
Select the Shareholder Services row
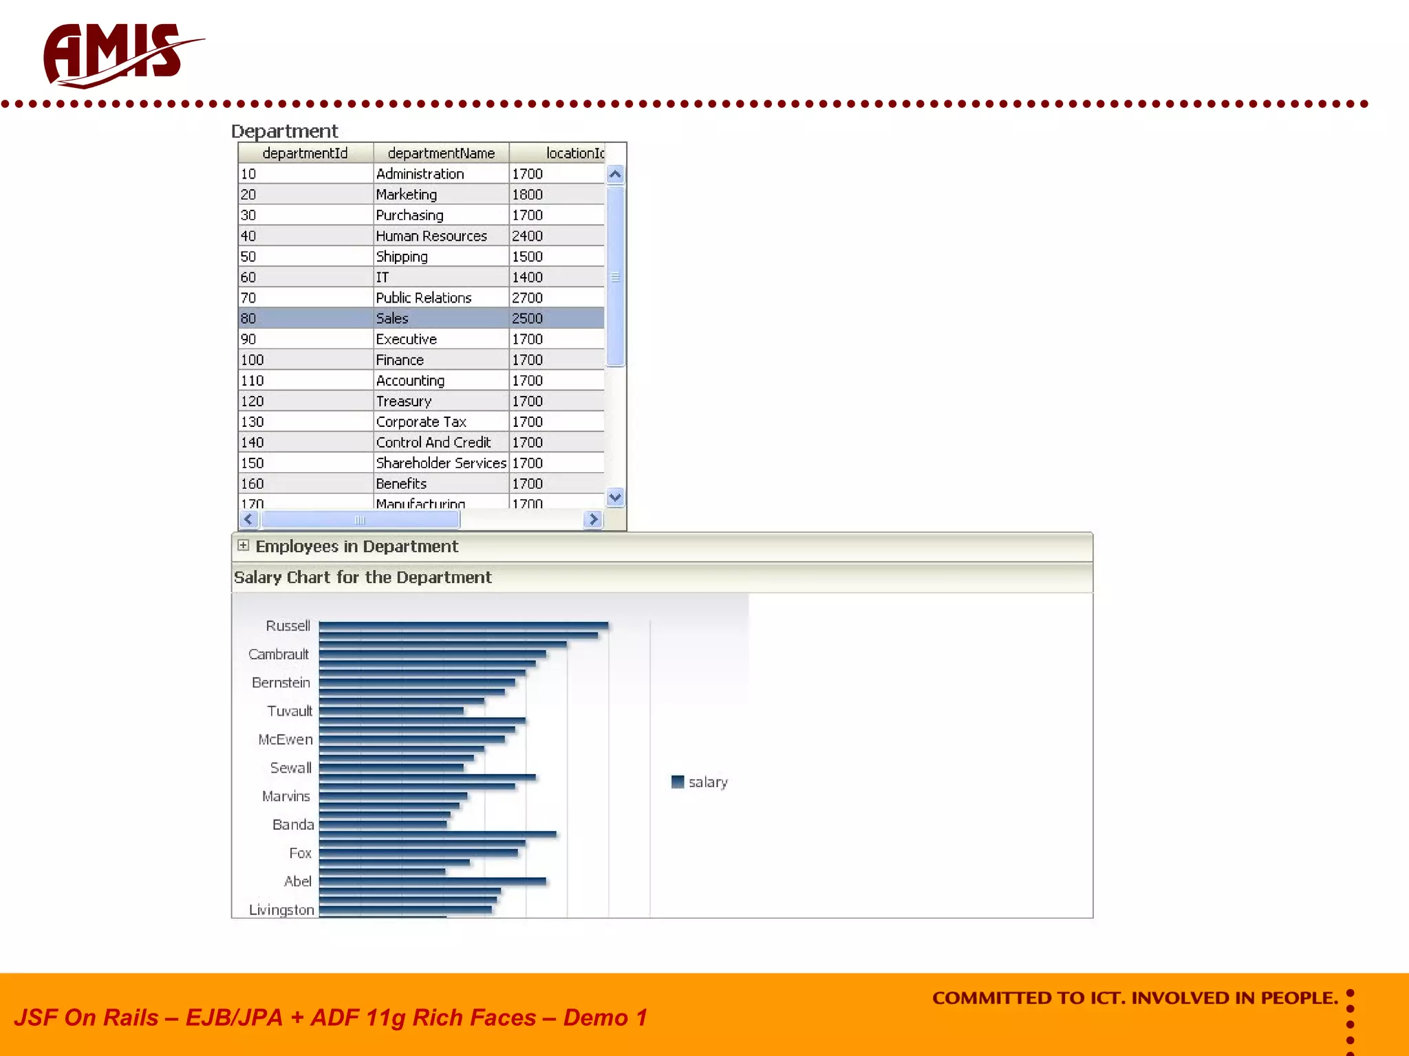440,463
